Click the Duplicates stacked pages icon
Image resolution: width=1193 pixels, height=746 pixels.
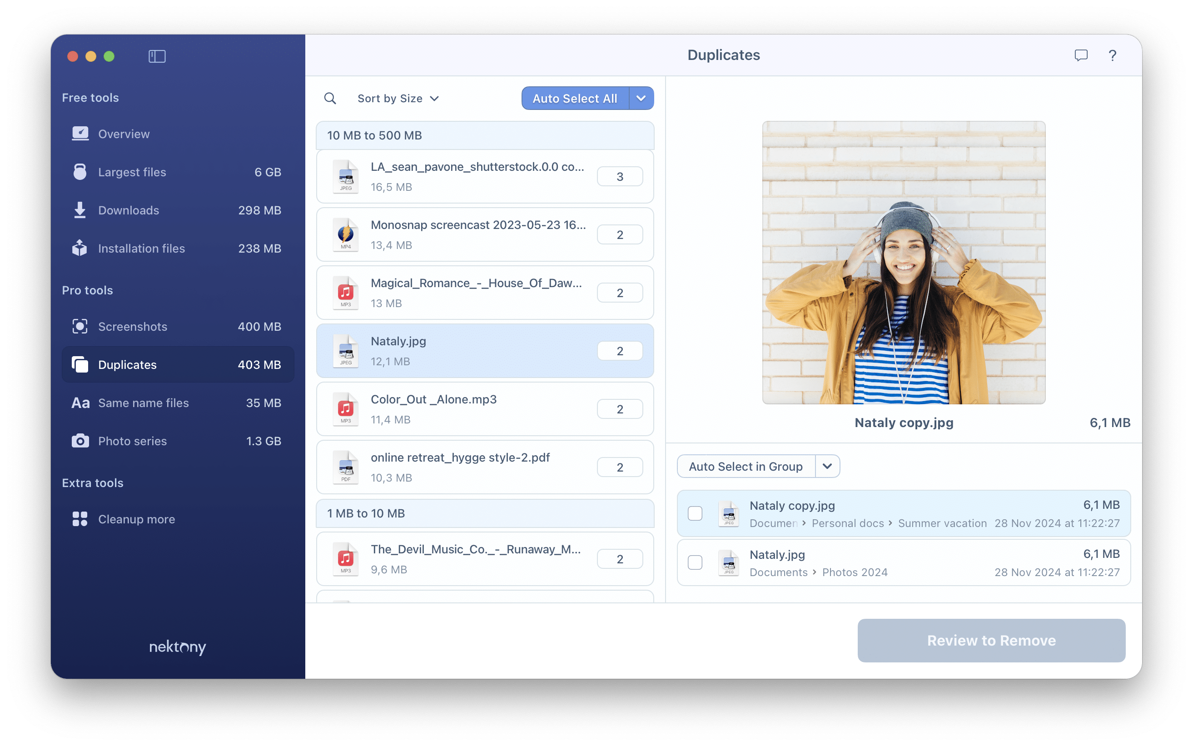[x=80, y=365]
